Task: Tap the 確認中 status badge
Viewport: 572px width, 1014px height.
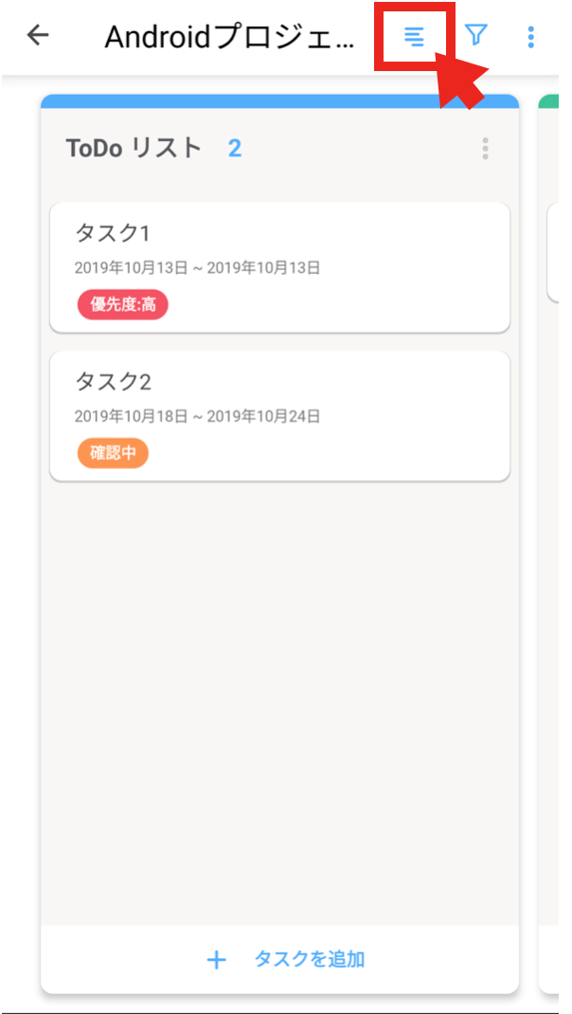Action: click(113, 453)
